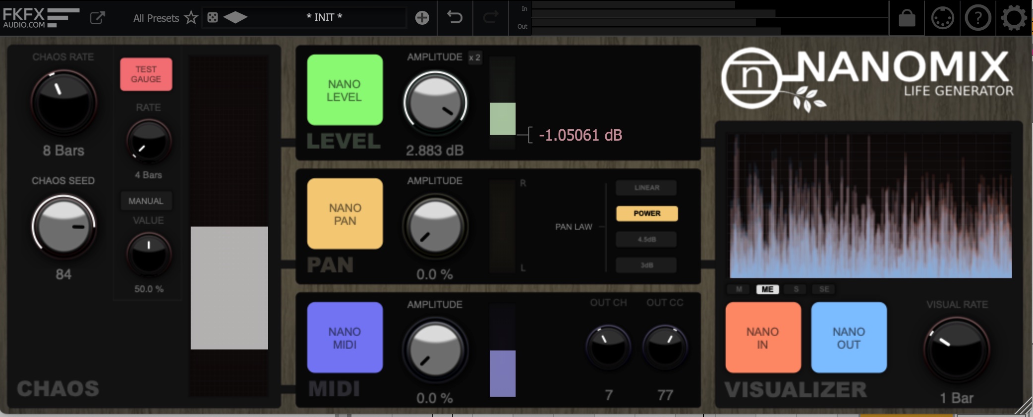The height and width of the screenshot is (417, 1033).
Task: Click the window resize grip corner
Action: tap(1023, 406)
